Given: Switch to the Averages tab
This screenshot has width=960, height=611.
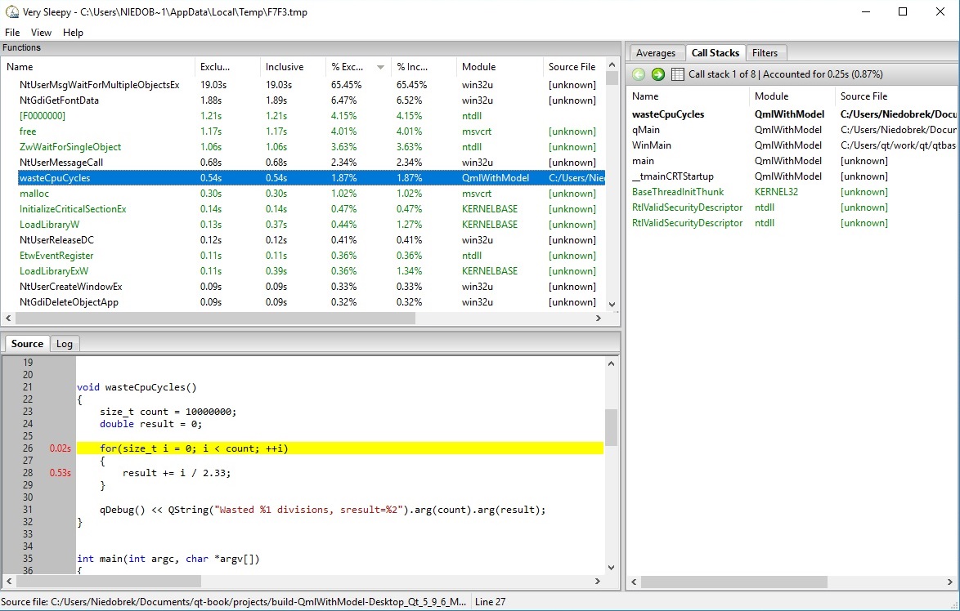Looking at the screenshot, I should [655, 53].
